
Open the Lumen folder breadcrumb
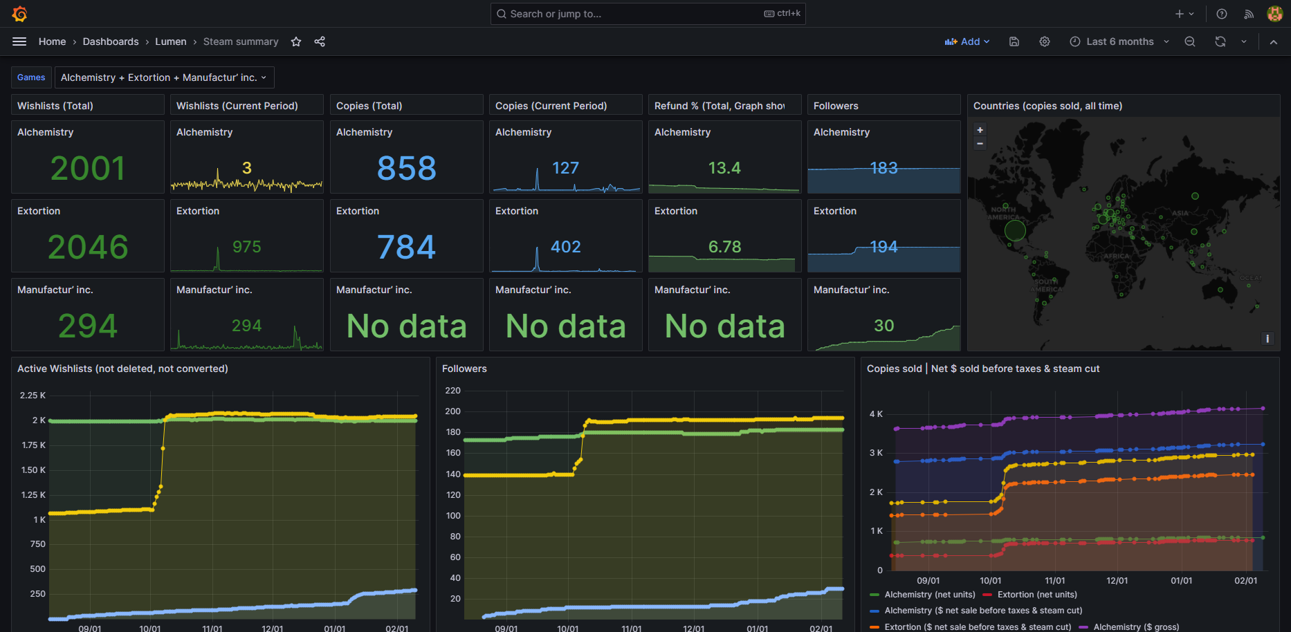tap(171, 41)
